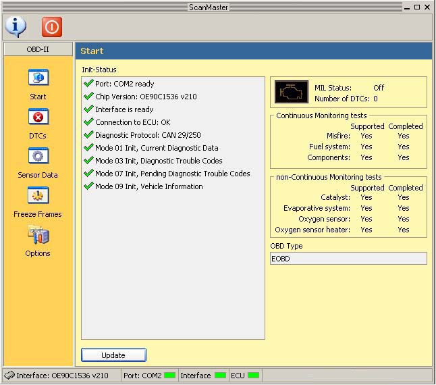
Task: Click the red power disconnect icon
Action: pyautogui.click(x=52, y=27)
